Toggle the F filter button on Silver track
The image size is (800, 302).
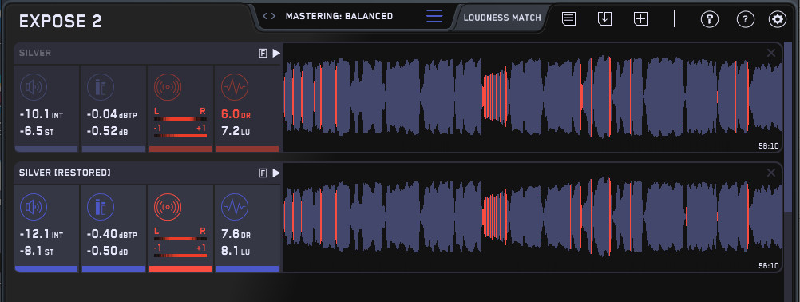pyautogui.click(x=263, y=53)
